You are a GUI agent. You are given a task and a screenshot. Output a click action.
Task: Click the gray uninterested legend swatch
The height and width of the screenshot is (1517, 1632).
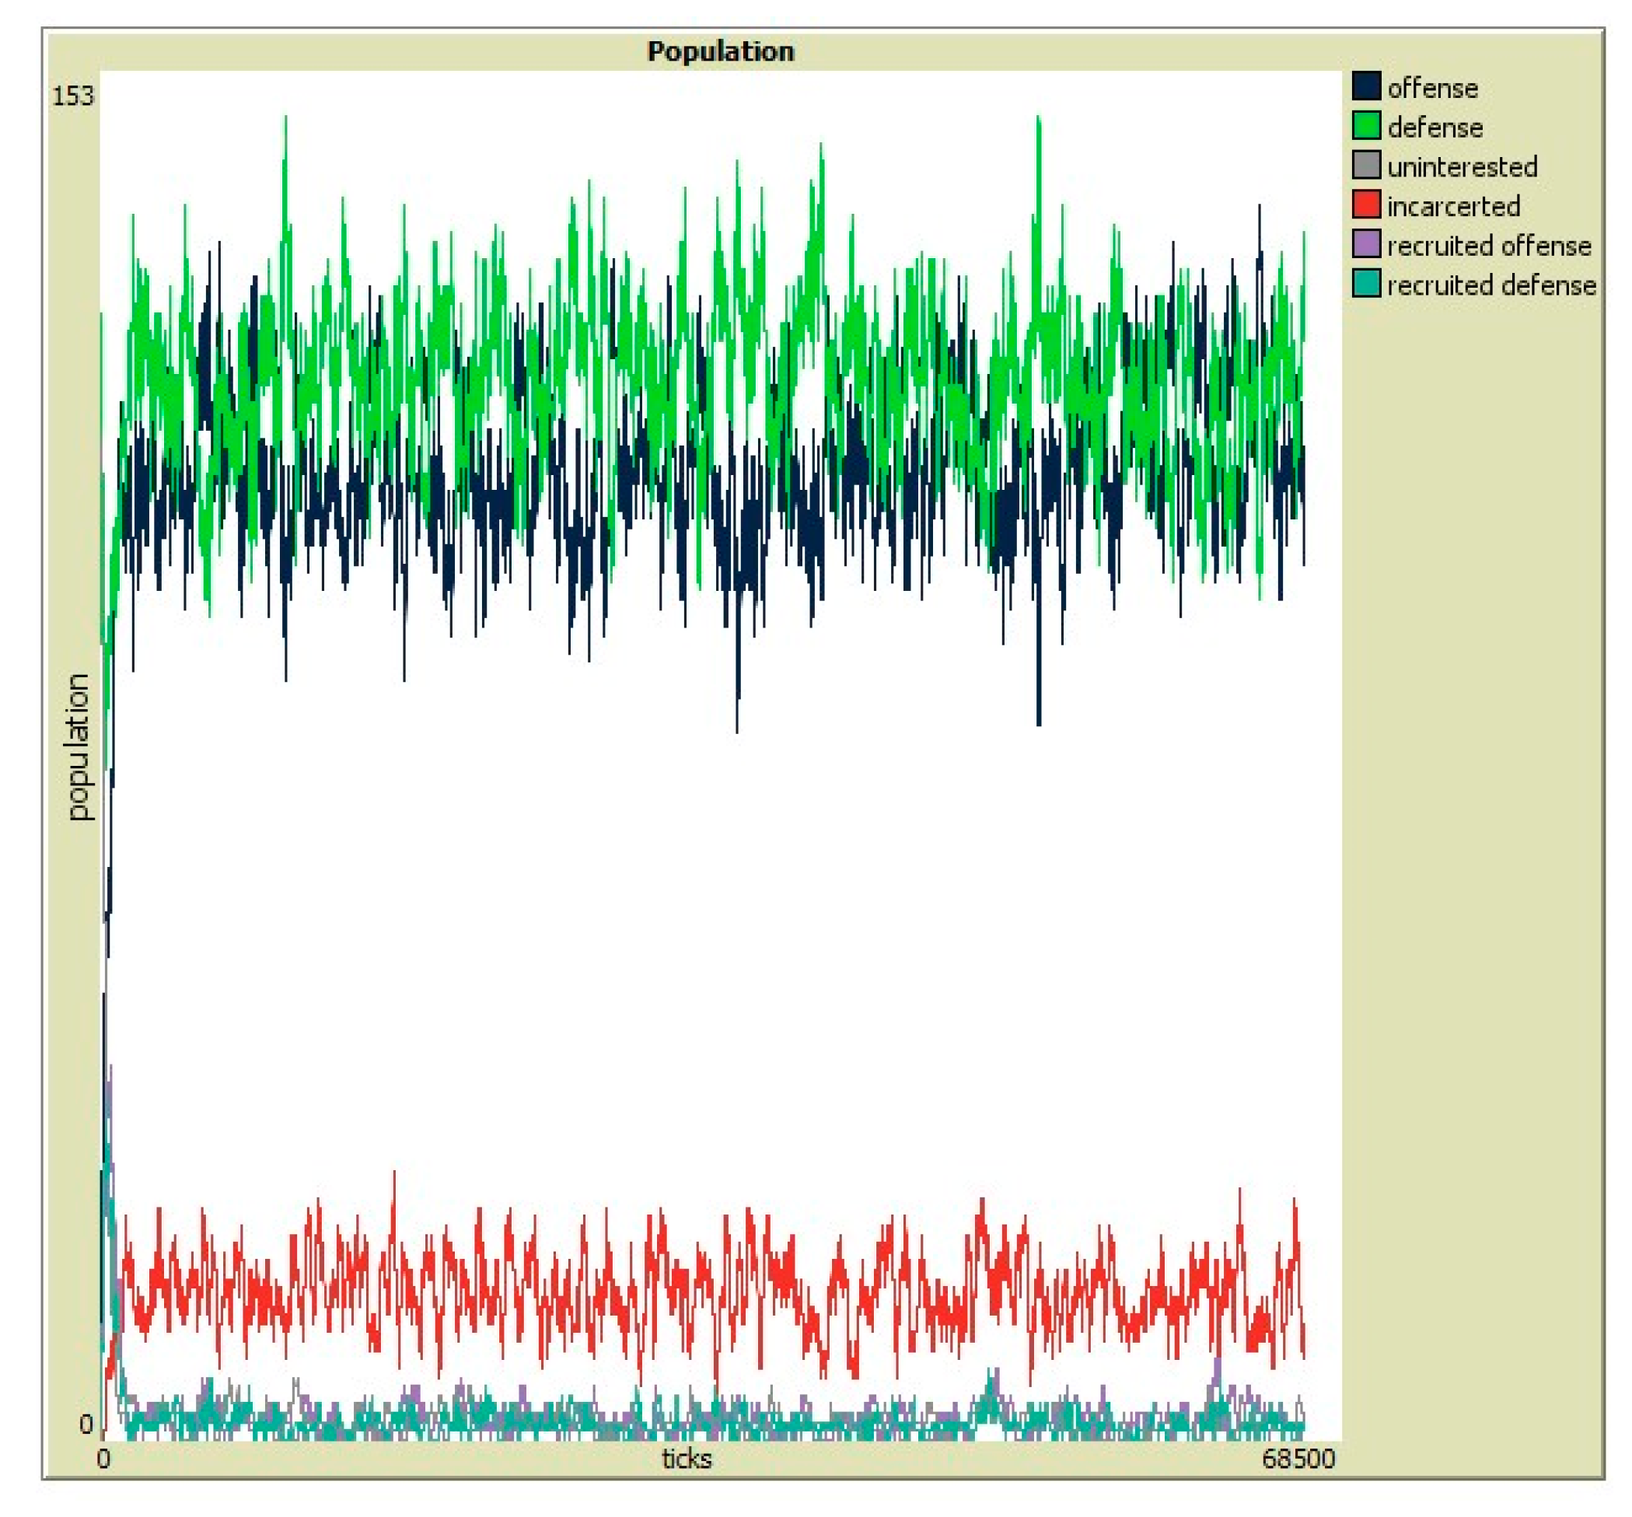(x=1366, y=165)
